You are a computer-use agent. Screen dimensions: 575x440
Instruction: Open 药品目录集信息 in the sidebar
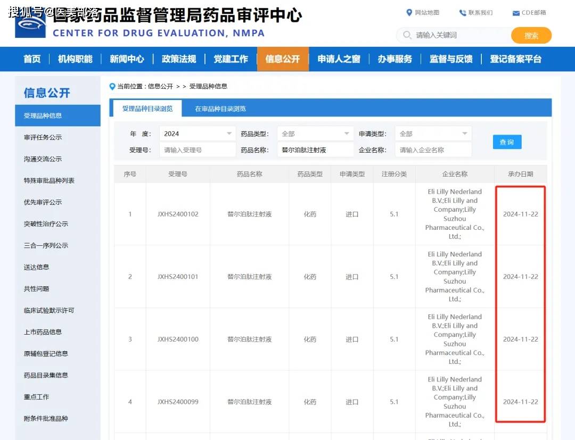pos(46,375)
